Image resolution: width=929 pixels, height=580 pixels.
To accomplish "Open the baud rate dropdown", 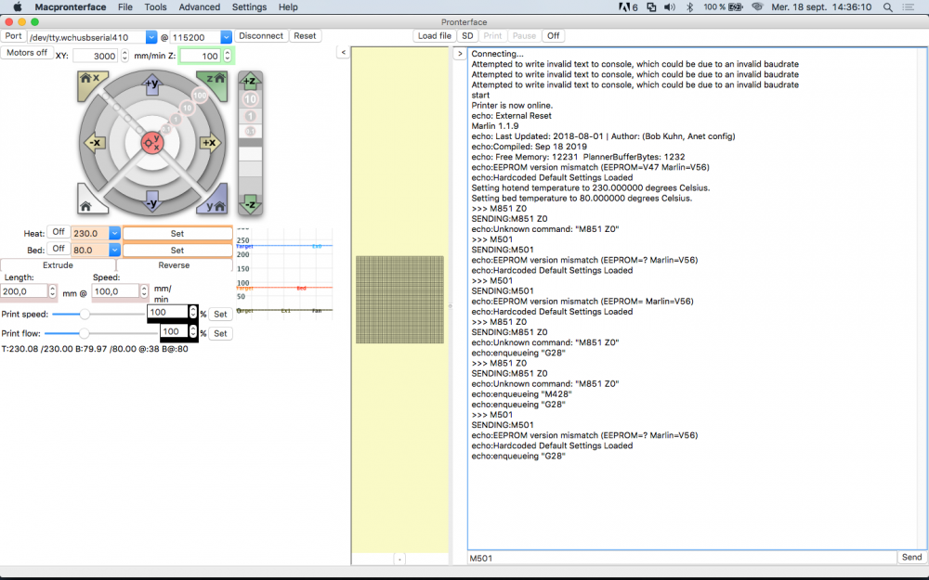I will tap(226, 37).
